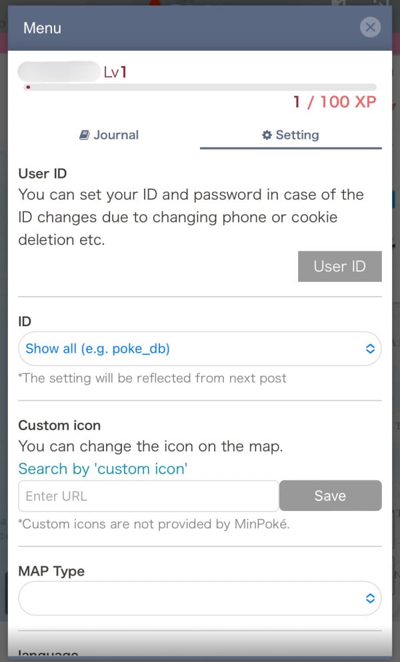Click the '1 / 100 XP' counter
Viewport: 400px width, 662px height.
pos(335,102)
